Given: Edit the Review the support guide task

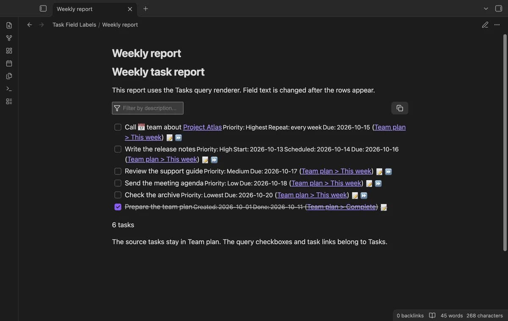Looking at the screenshot, I should coord(379,171).
